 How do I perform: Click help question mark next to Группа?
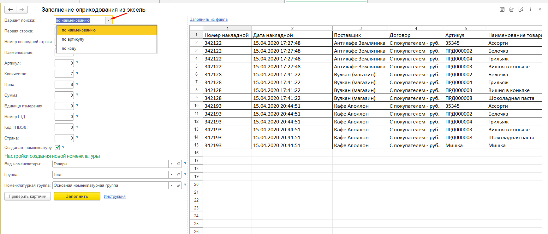tap(185, 174)
